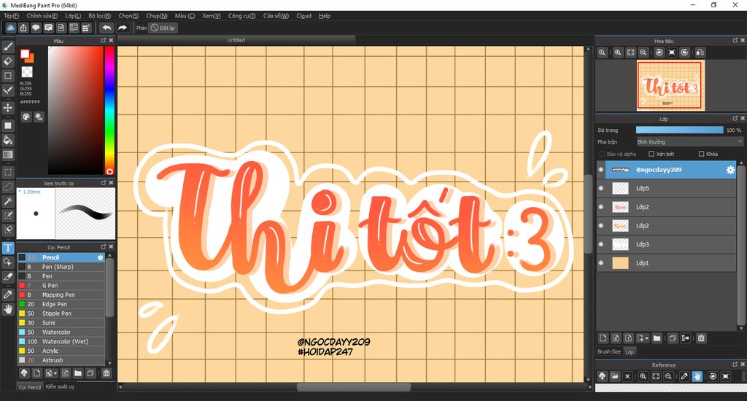Open the Help menu
The height and width of the screenshot is (401, 747).
coord(325,16)
